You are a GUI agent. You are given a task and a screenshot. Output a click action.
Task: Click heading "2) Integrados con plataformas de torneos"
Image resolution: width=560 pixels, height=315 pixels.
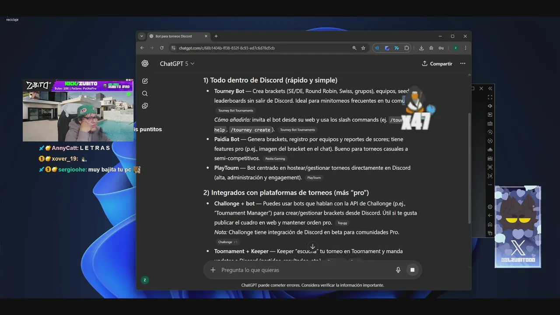(286, 192)
